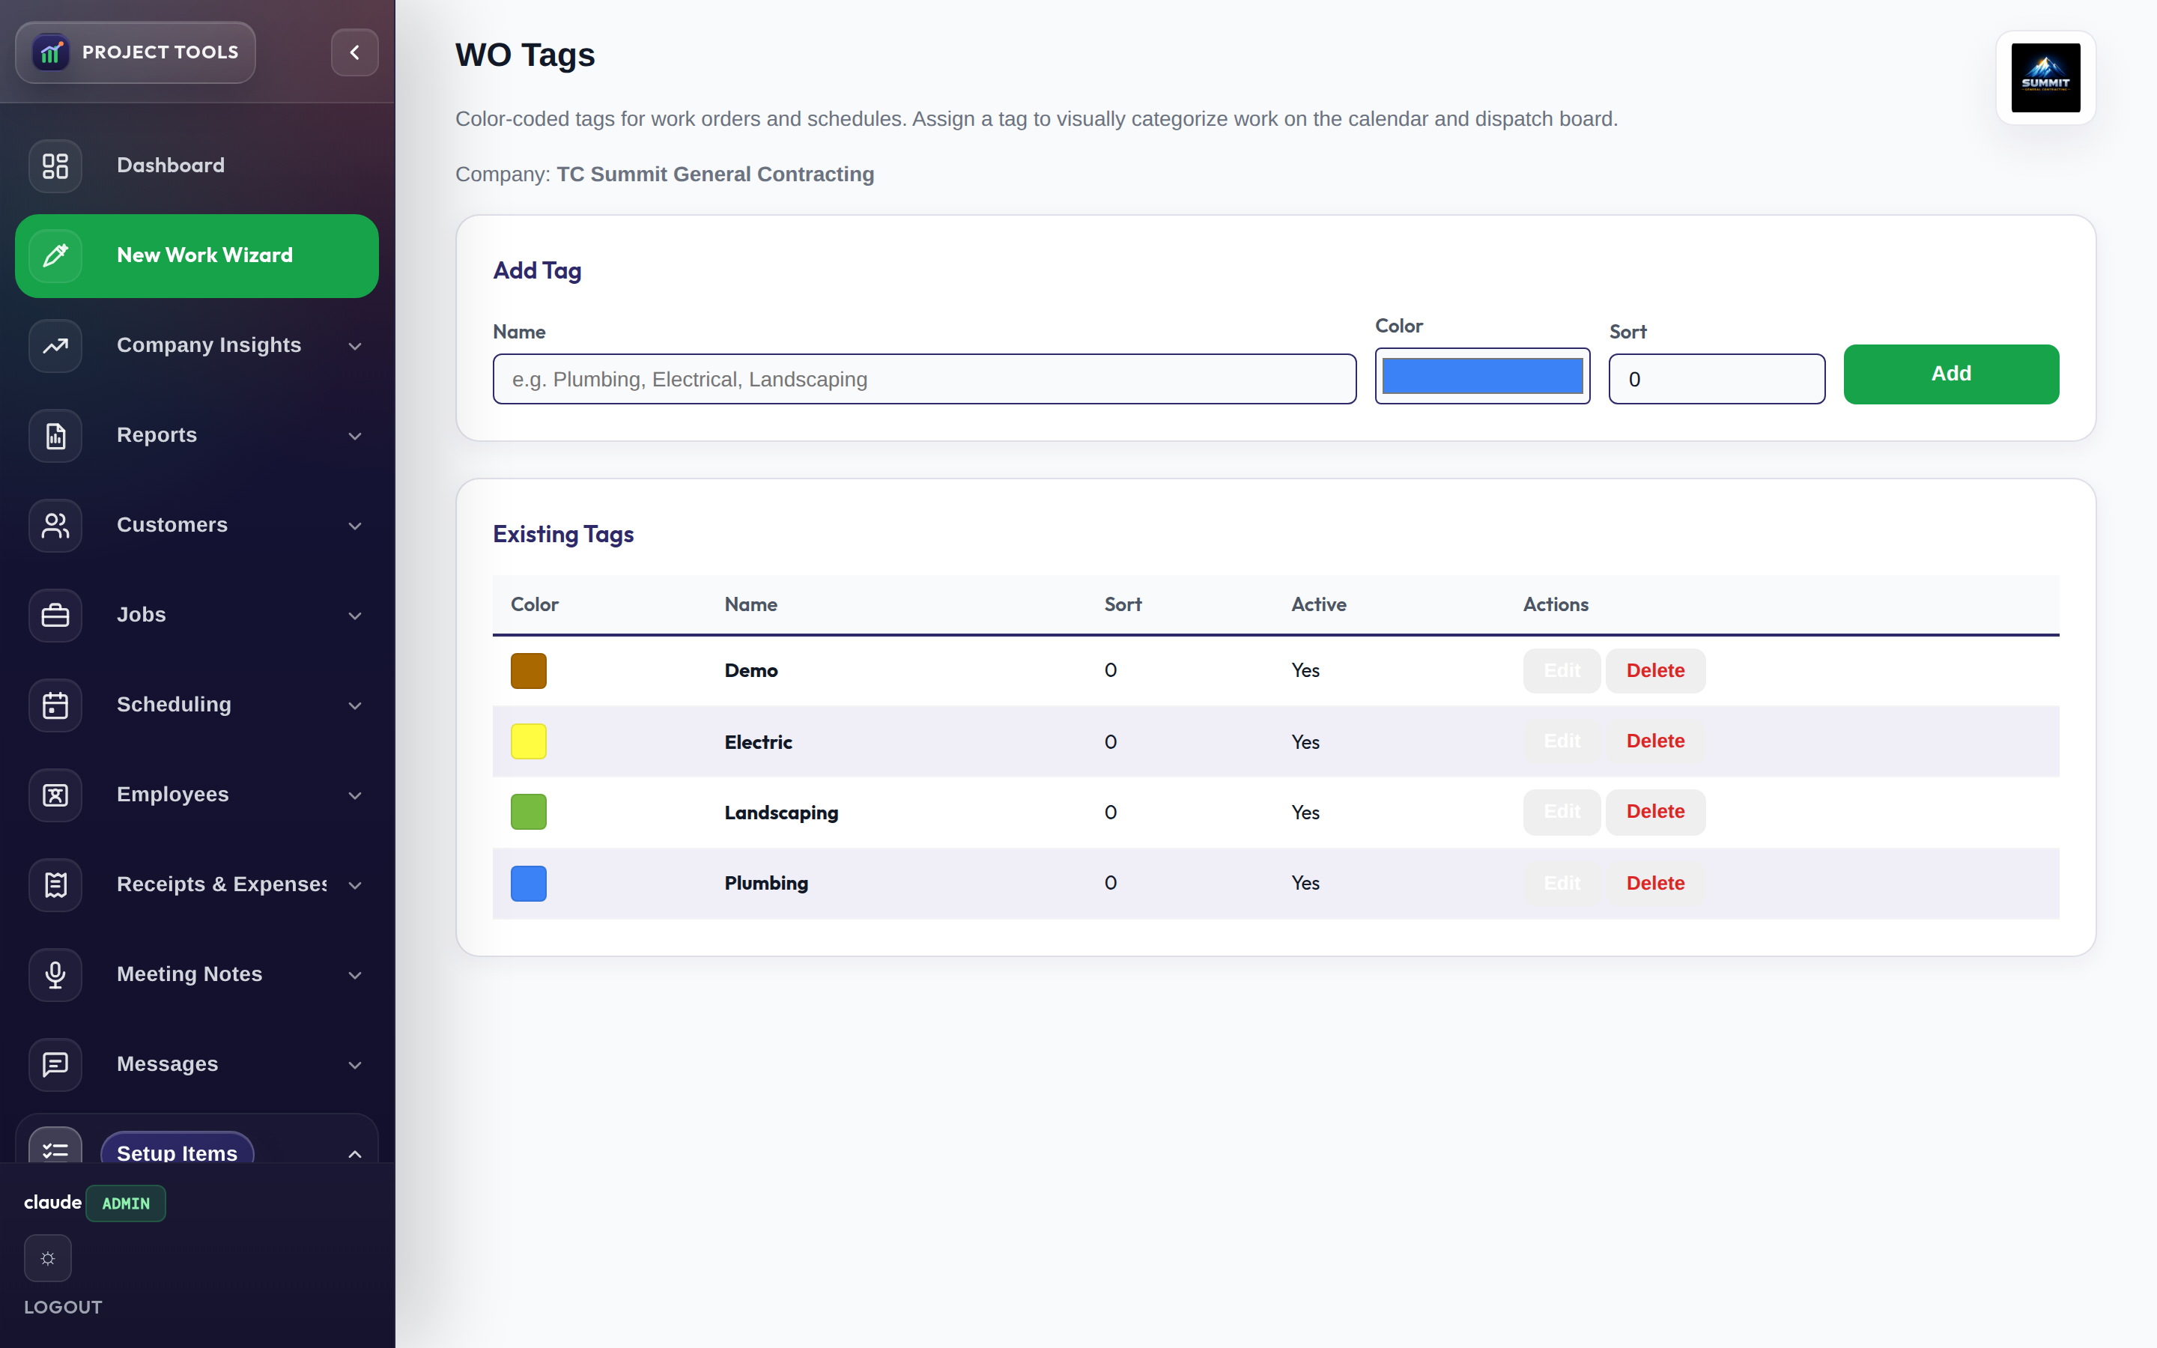
Task: Expand the Jobs menu chevron
Action: tap(355, 616)
